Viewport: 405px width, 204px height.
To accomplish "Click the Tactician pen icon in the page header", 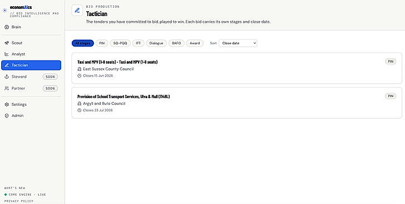I will (77, 11).
